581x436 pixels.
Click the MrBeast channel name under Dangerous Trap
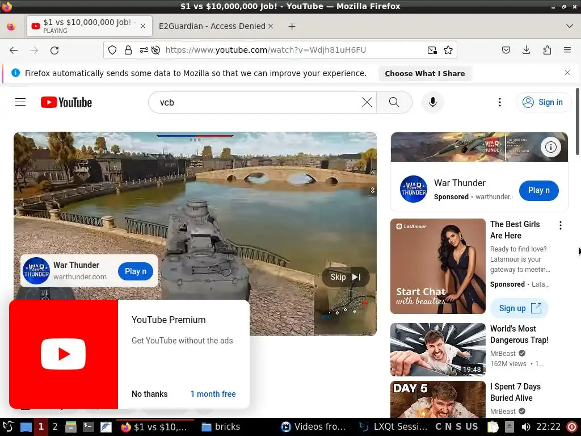(x=503, y=353)
